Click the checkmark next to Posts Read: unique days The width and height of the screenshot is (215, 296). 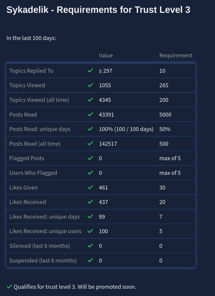[x=90, y=129]
